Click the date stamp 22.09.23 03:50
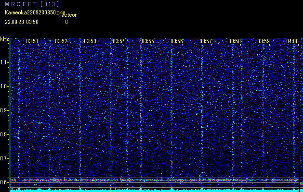Screen dimensions: 303x192 (x=22, y=22)
